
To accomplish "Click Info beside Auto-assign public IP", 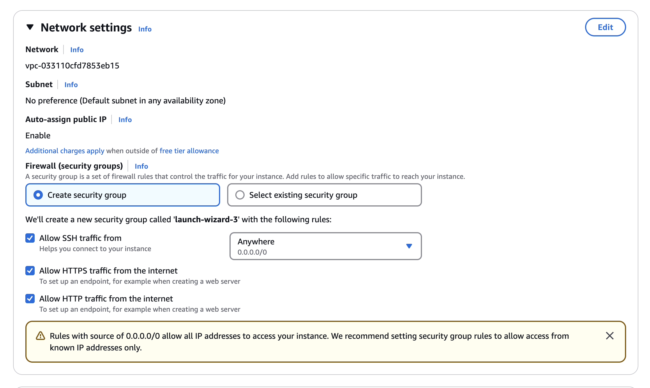I will point(125,119).
